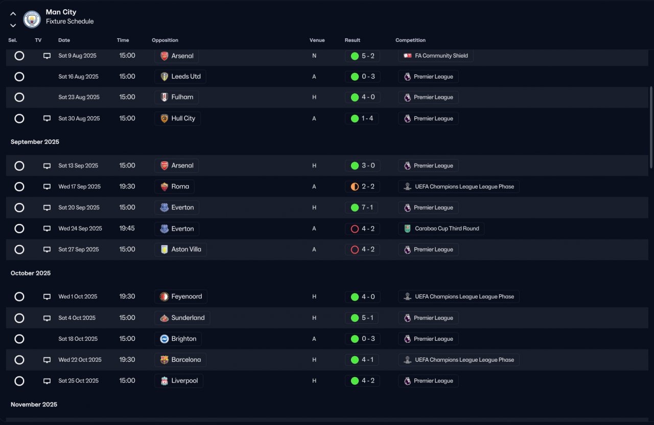Click TV icon for Roma match
The height and width of the screenshot is (425, 654).
pos(47,187)
